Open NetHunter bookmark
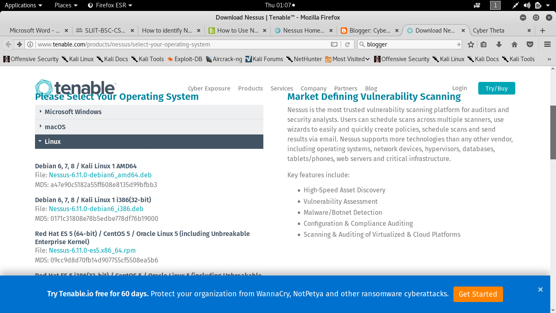The image size is (556, 313). [x=304, y=59]
